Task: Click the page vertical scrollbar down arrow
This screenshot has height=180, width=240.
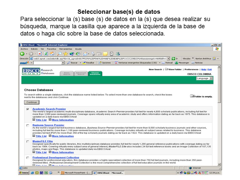Action: (219, 164)
